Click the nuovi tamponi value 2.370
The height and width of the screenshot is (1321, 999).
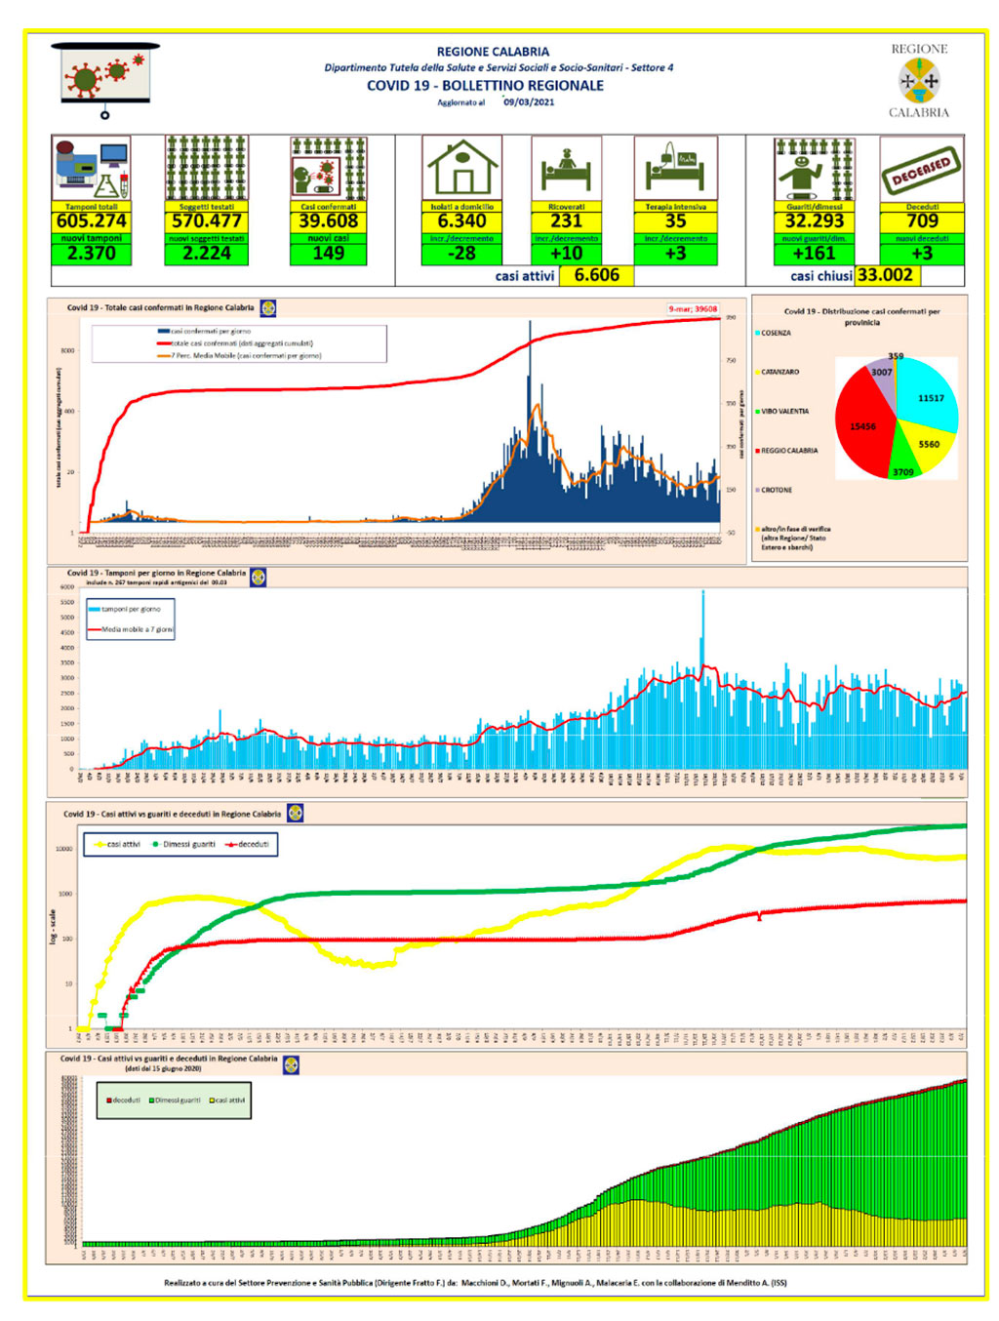[91, 254]
